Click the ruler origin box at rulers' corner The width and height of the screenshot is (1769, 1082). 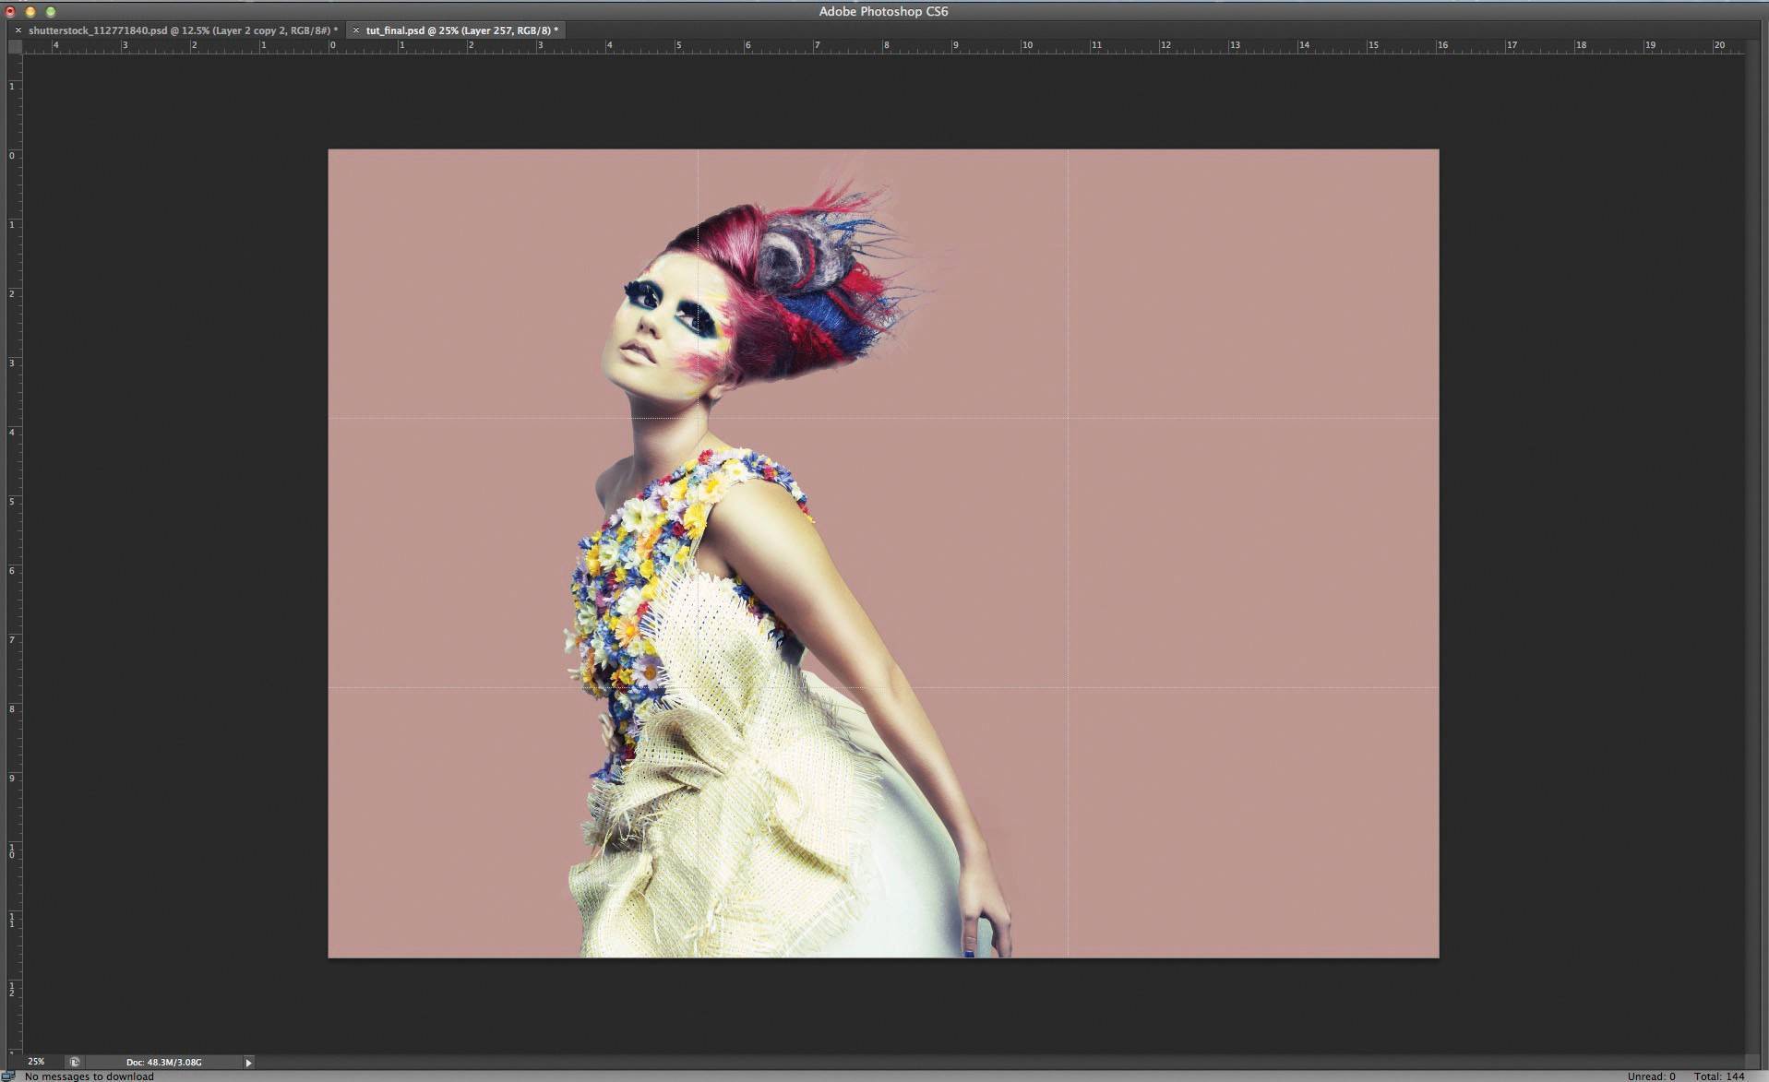pyautogui.click(x=15, y=45)
